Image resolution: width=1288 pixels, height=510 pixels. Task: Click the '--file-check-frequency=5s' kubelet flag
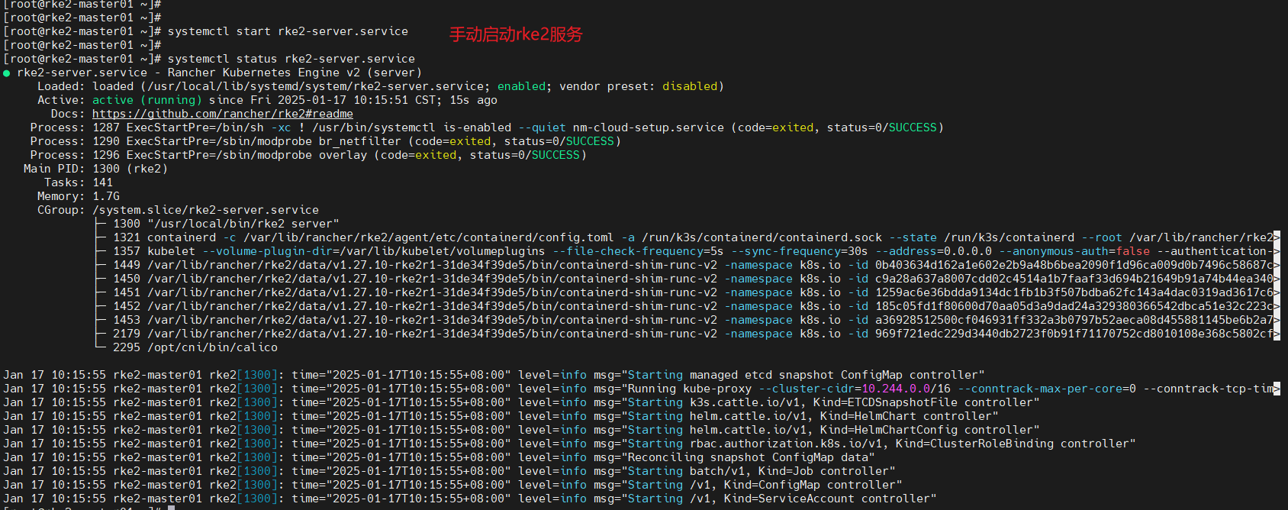[638, 251]
